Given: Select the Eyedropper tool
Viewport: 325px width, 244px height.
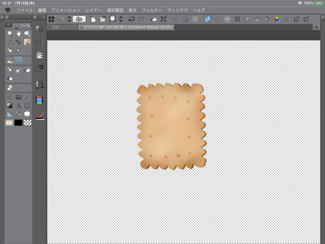Looking at the screenshot, I should (10, 42).
